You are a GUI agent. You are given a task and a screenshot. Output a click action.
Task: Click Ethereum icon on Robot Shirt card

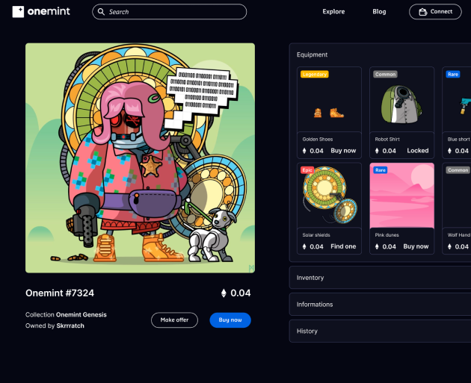point(377,151)
